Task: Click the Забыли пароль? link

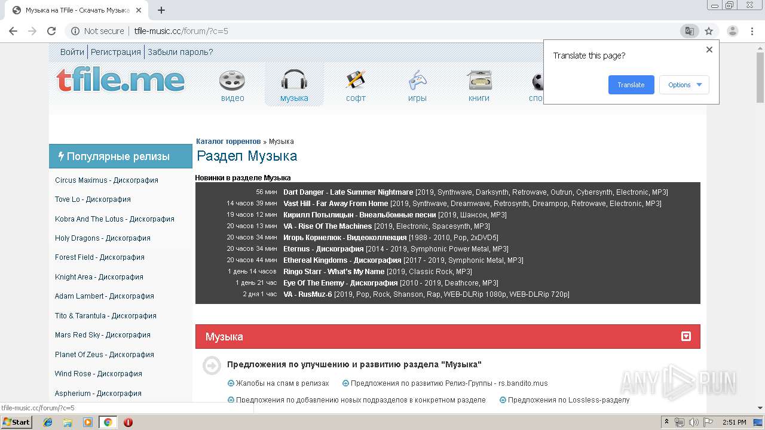Action: click(x=180, y=52)
